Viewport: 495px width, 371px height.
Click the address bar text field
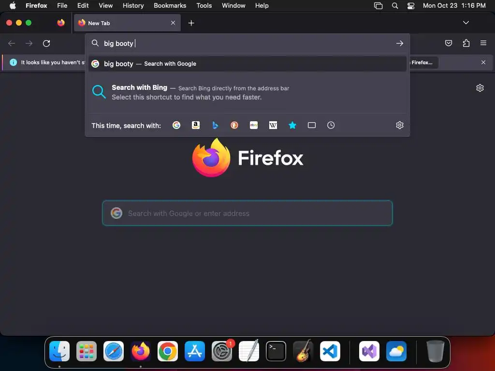coord(247,43)
